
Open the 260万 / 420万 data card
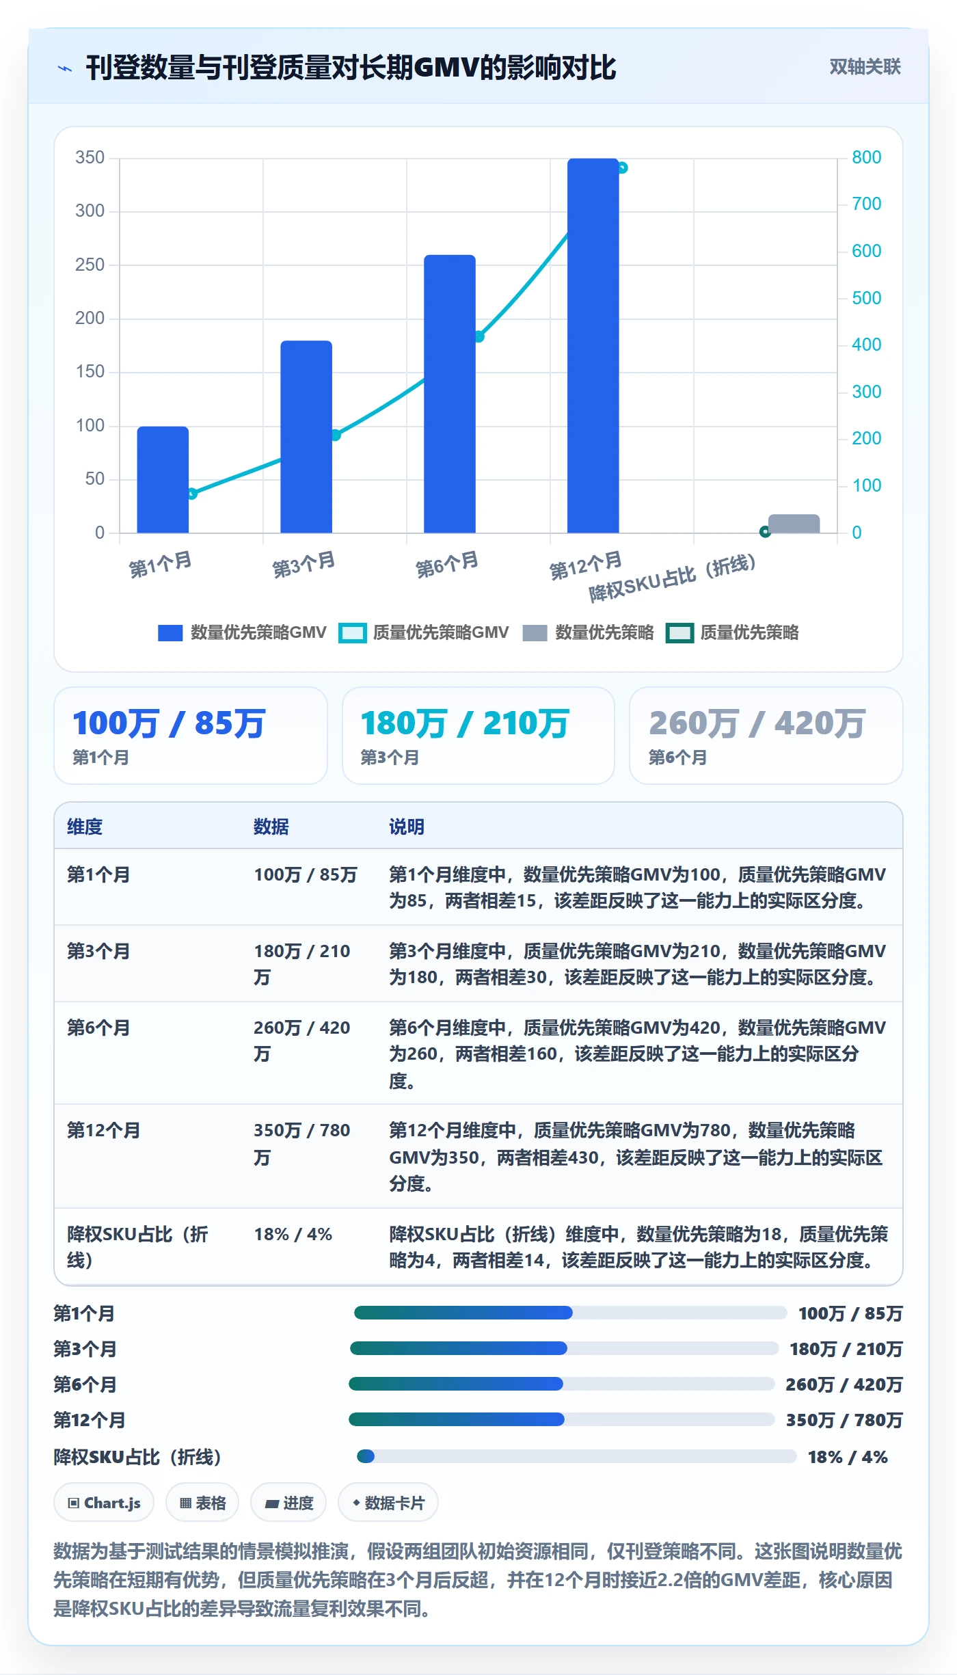[x=766, y=736]
